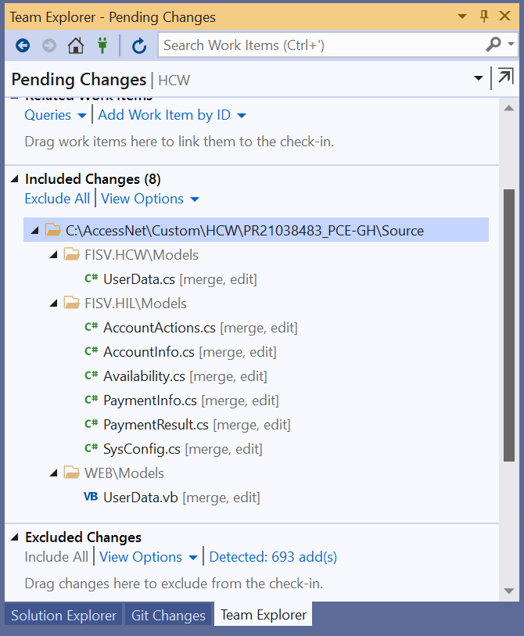524x636 pixels.
Task: Toggle the window auto-hide pin
Action: point(484,16)
